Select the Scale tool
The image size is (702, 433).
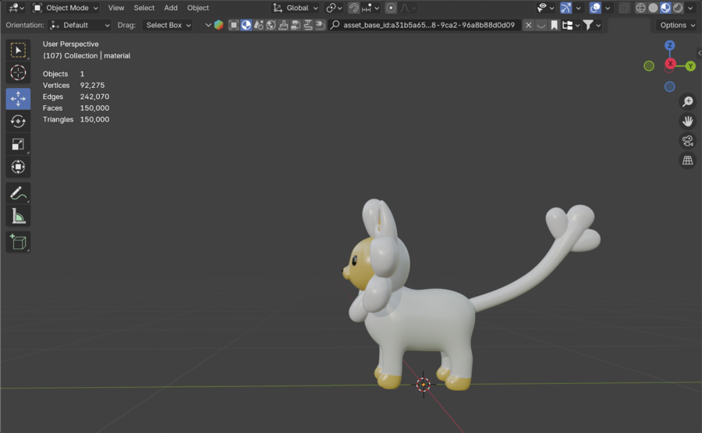click(x=18, y=144)
